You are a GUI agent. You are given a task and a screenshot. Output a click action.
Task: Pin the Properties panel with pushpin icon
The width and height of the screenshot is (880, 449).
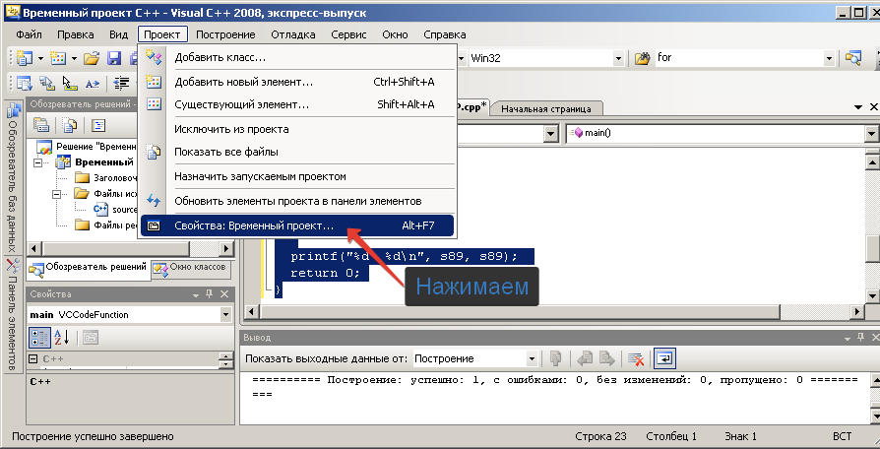tap(210, 294)
